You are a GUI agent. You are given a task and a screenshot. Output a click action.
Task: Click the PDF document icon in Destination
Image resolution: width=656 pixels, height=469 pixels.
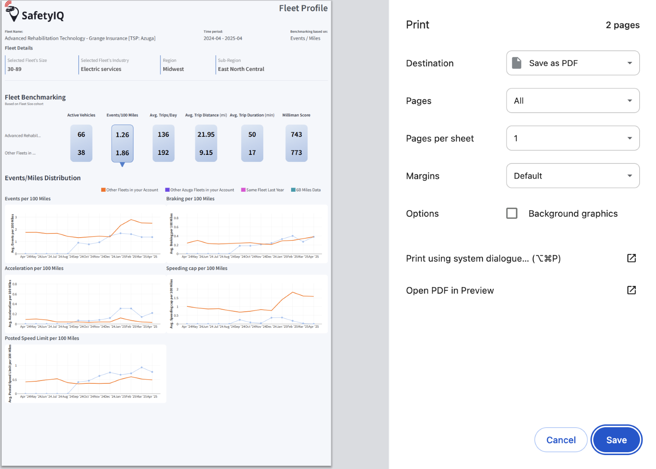tap(517, 63)
